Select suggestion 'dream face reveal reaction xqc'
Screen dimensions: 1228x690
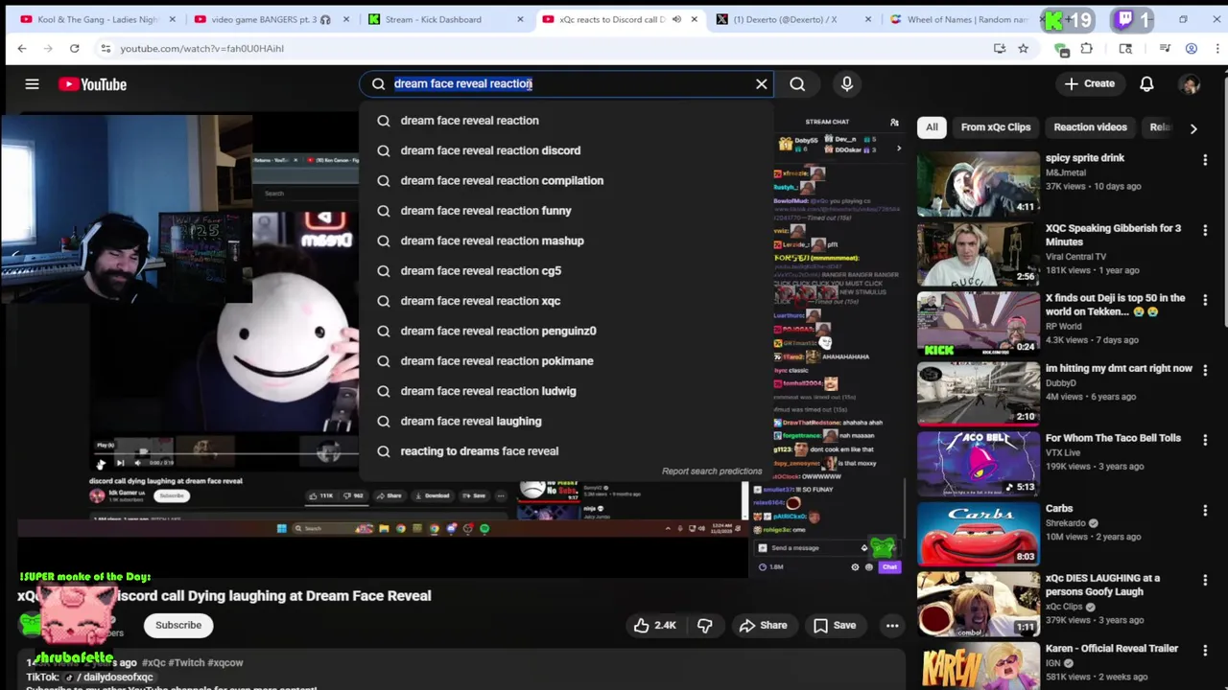pos(566,301)
